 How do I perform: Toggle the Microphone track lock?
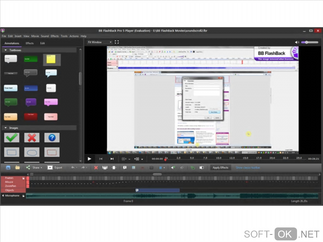tap(23, 196)
